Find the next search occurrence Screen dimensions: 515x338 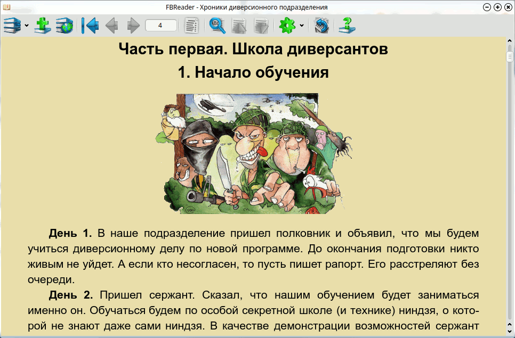click(x=261, y=25)
